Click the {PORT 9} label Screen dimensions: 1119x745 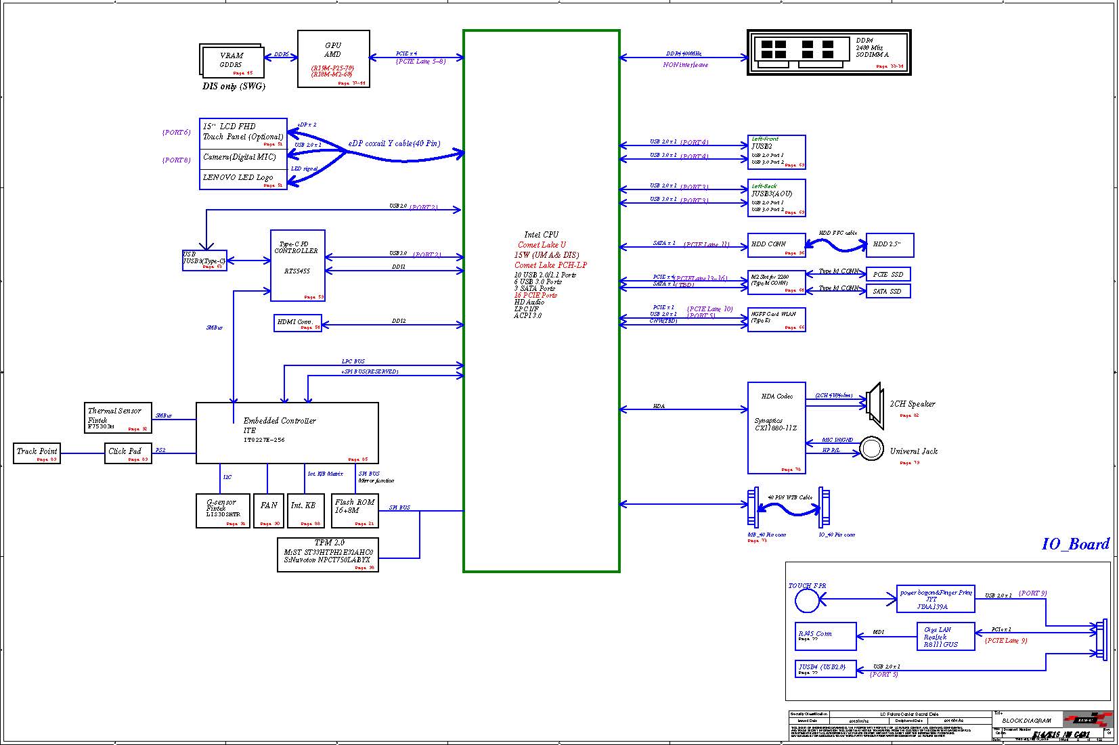(1032, 593)
